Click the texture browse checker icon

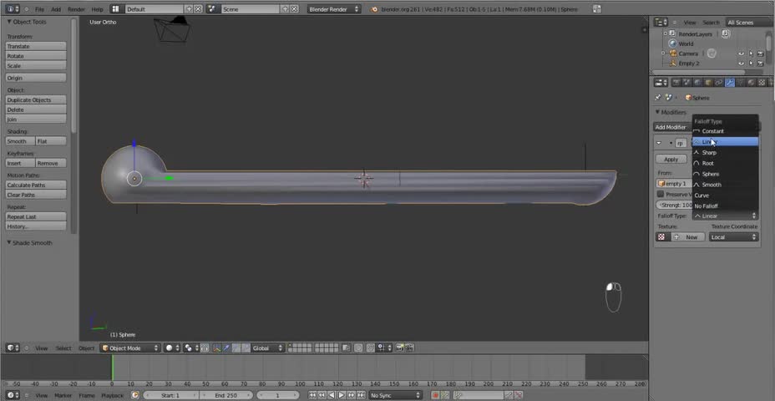pyautogui.click(x=661, y=237)
